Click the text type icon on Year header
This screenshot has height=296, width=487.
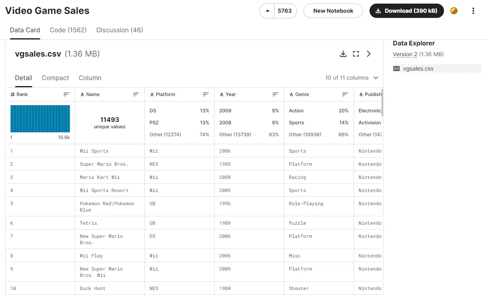pos(222,94)
